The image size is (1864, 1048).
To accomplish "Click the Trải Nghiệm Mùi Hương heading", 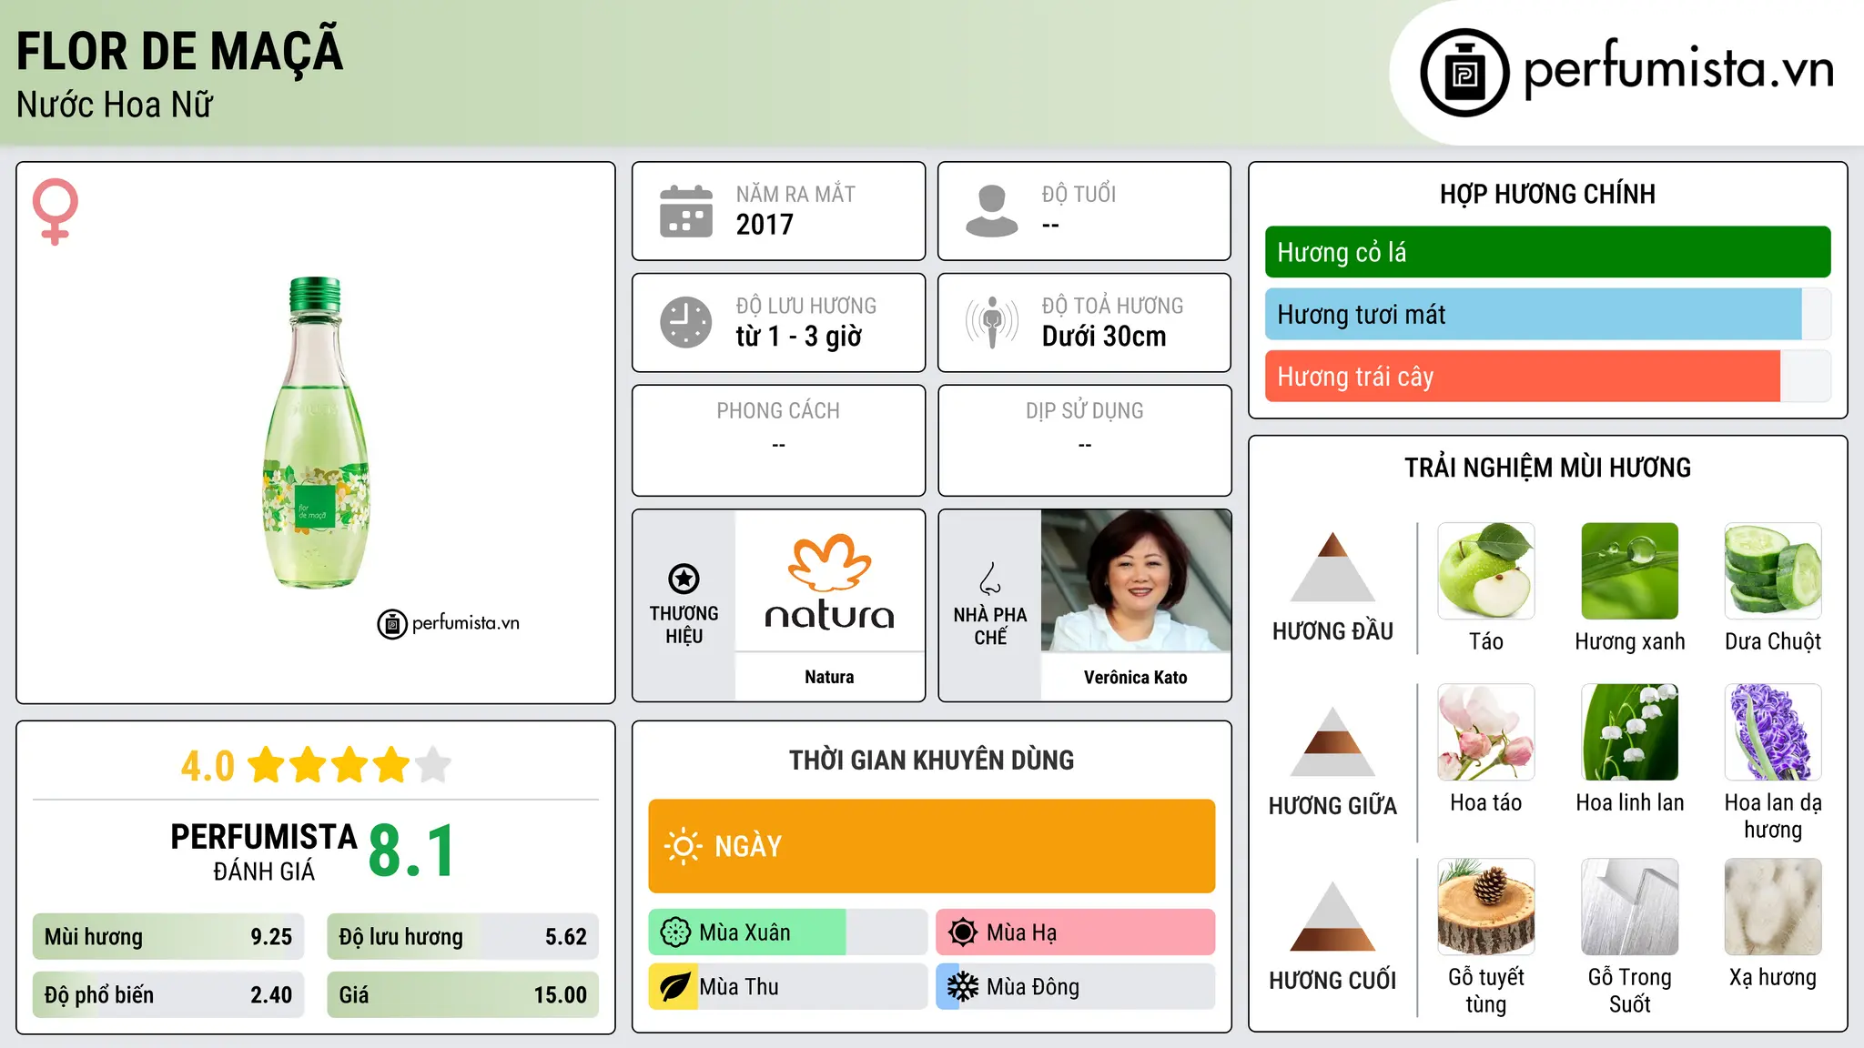I will [1547, 468].
